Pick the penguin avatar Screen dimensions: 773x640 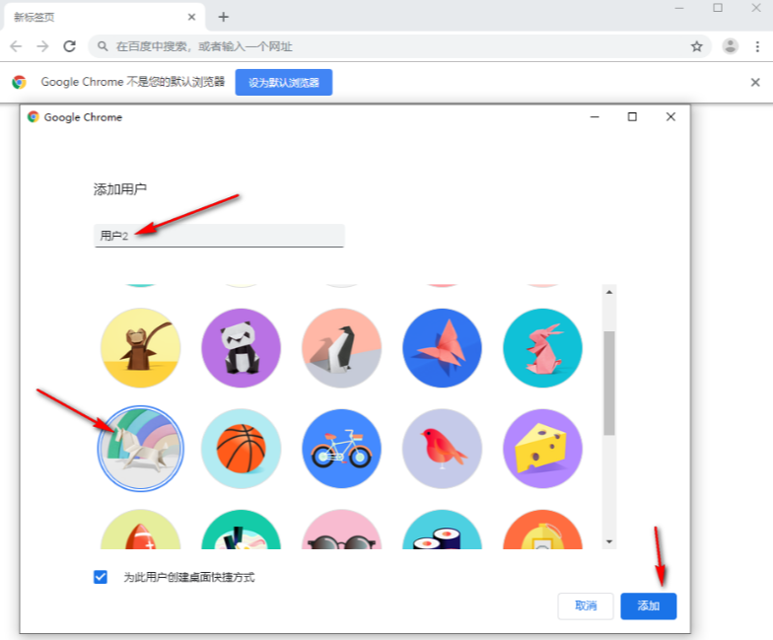pyautogui.click(x=341, y=348)
